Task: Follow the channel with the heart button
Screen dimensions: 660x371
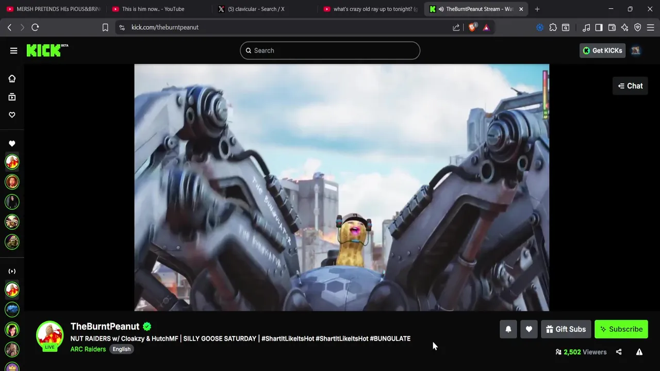Action: pyautogui.click(x=529, y=329)
